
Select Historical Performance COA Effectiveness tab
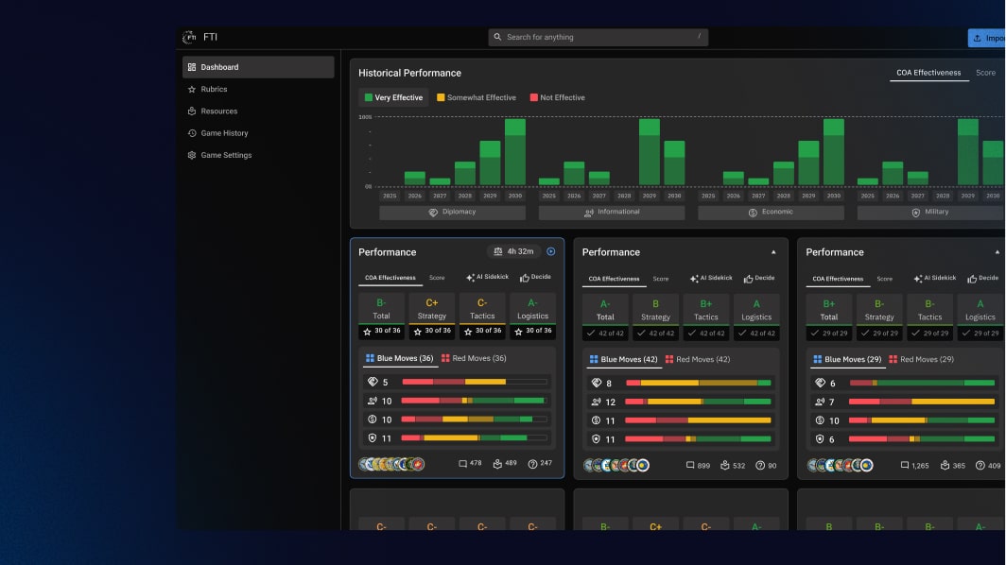928,73
